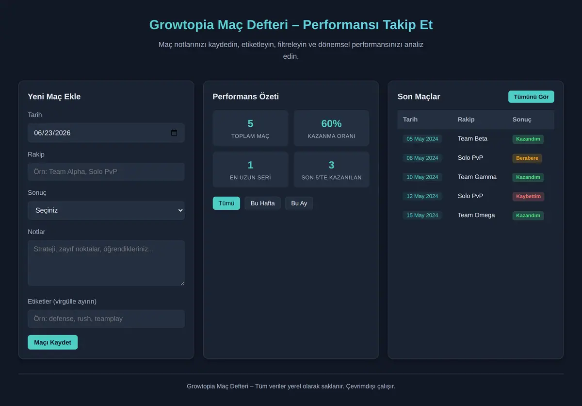Click the footer text about local data storage
The image size is (582, 406).
click(291, 387)
